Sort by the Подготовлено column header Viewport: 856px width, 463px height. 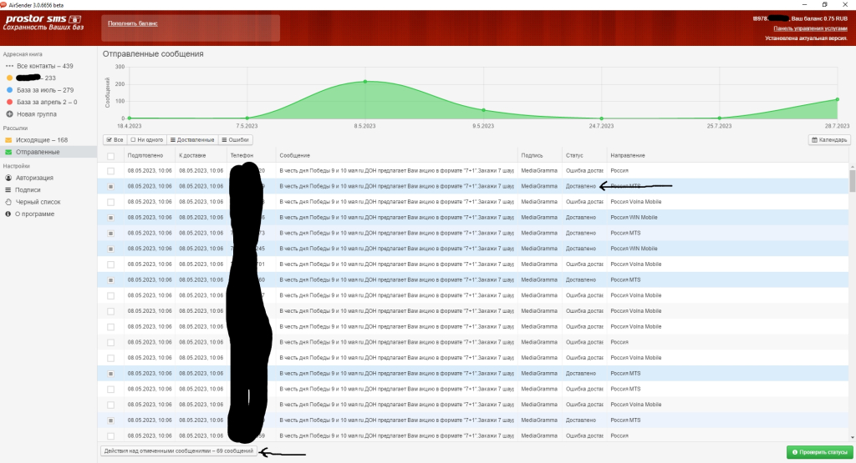(x=145, y=156)
